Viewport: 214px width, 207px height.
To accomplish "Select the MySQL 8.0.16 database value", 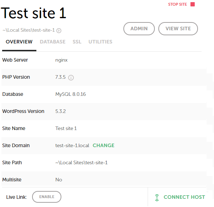I will pyautogui.click(x=71, y=94).
